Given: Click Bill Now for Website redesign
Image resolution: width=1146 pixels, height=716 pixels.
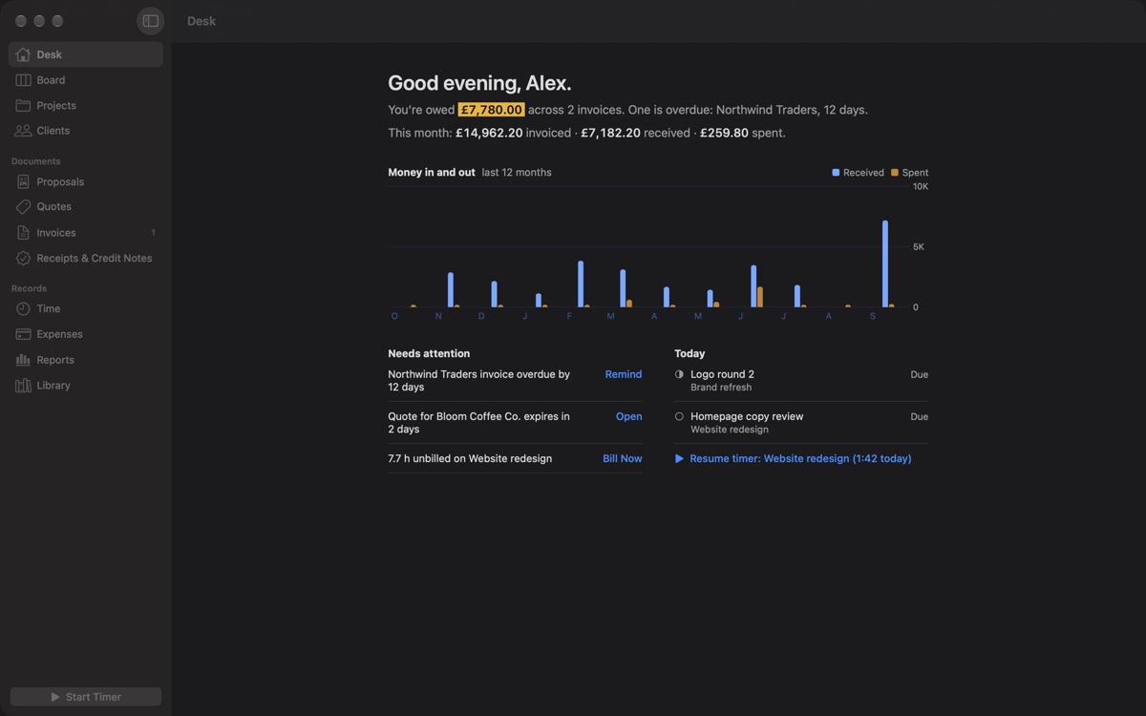Looking at the screenshot, I should 622,458.
